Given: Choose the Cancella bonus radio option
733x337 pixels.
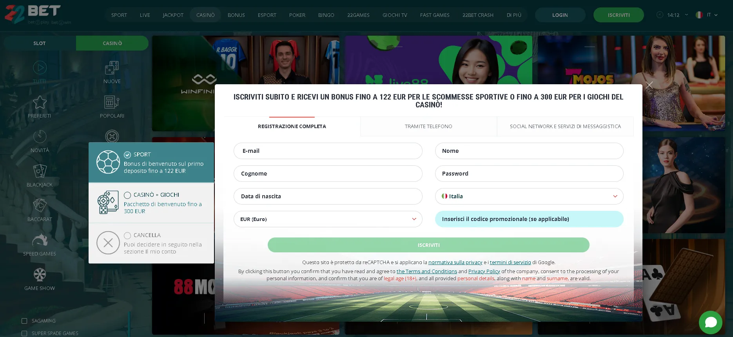Looking at the screenshot, I should click(127, 236).
